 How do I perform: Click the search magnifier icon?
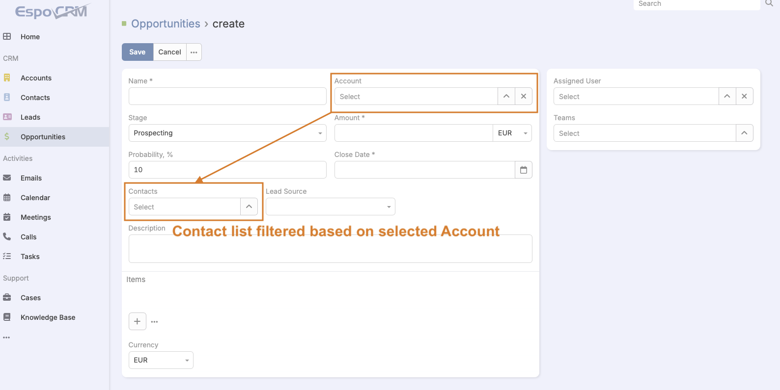(769, 3)
